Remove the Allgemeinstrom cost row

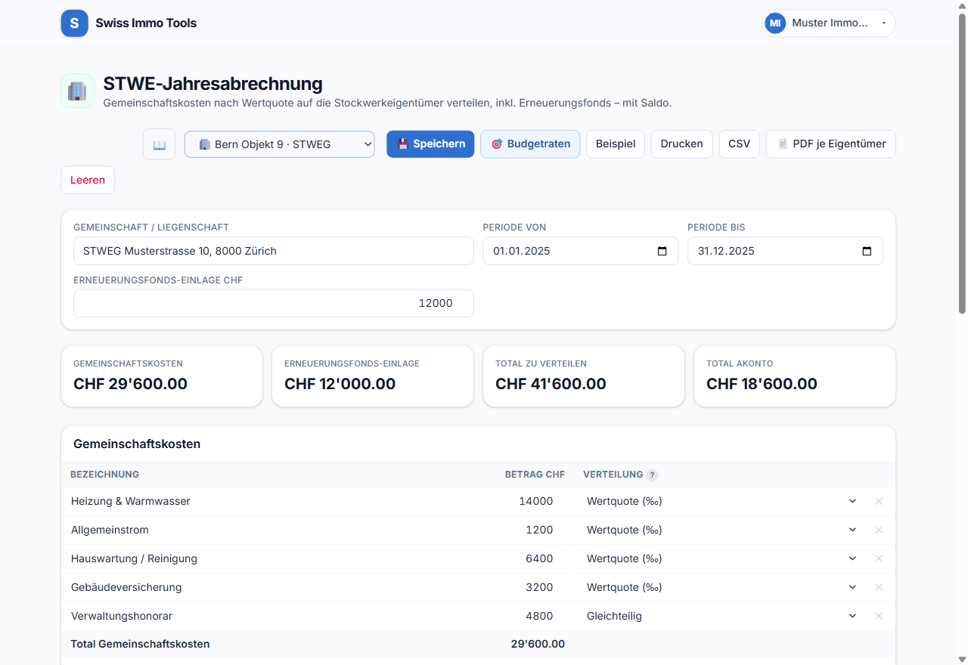(879, 530)
